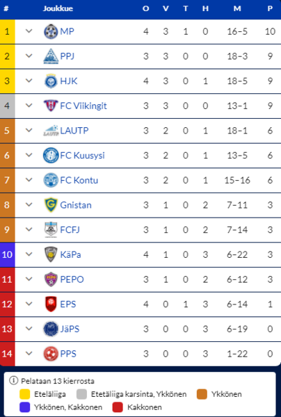This screenshot has height=417, width=281.
Task: Click the red Kakkonen legend swatch
Action: click(x=118, y=407)
